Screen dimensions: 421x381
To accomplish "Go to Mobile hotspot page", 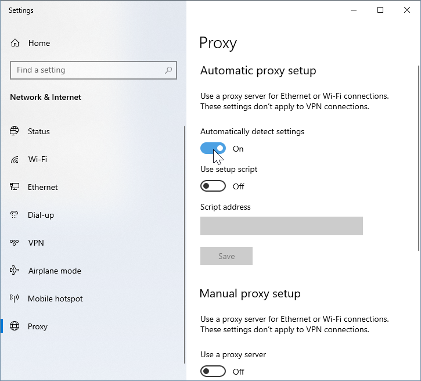I will point(55,299).
